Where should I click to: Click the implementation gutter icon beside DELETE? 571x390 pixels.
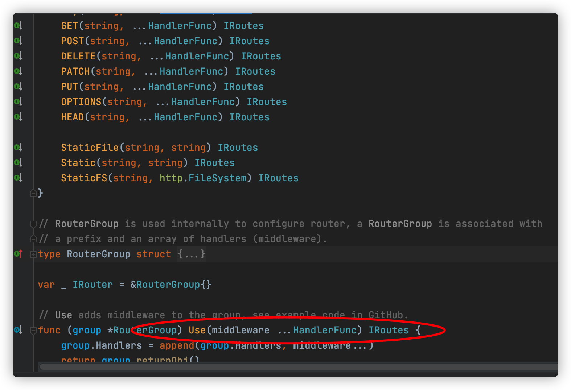click(18, 56)
